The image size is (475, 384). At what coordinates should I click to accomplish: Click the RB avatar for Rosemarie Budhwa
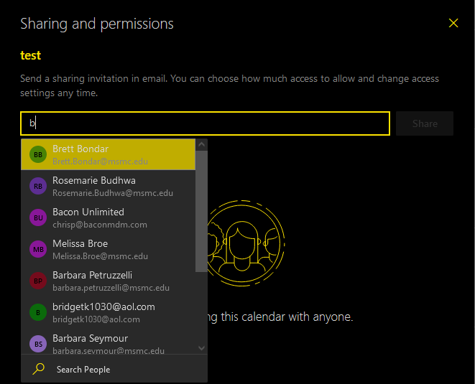pyautogui.click(x=38, y=186)
